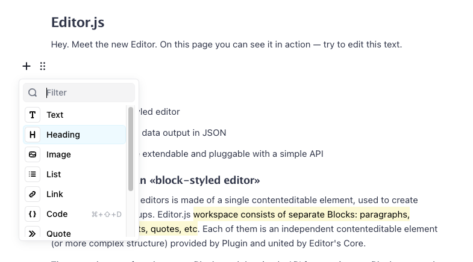Select the Text block "T" icon
This screenshot has width=473, height=262.
click(33, 115)
